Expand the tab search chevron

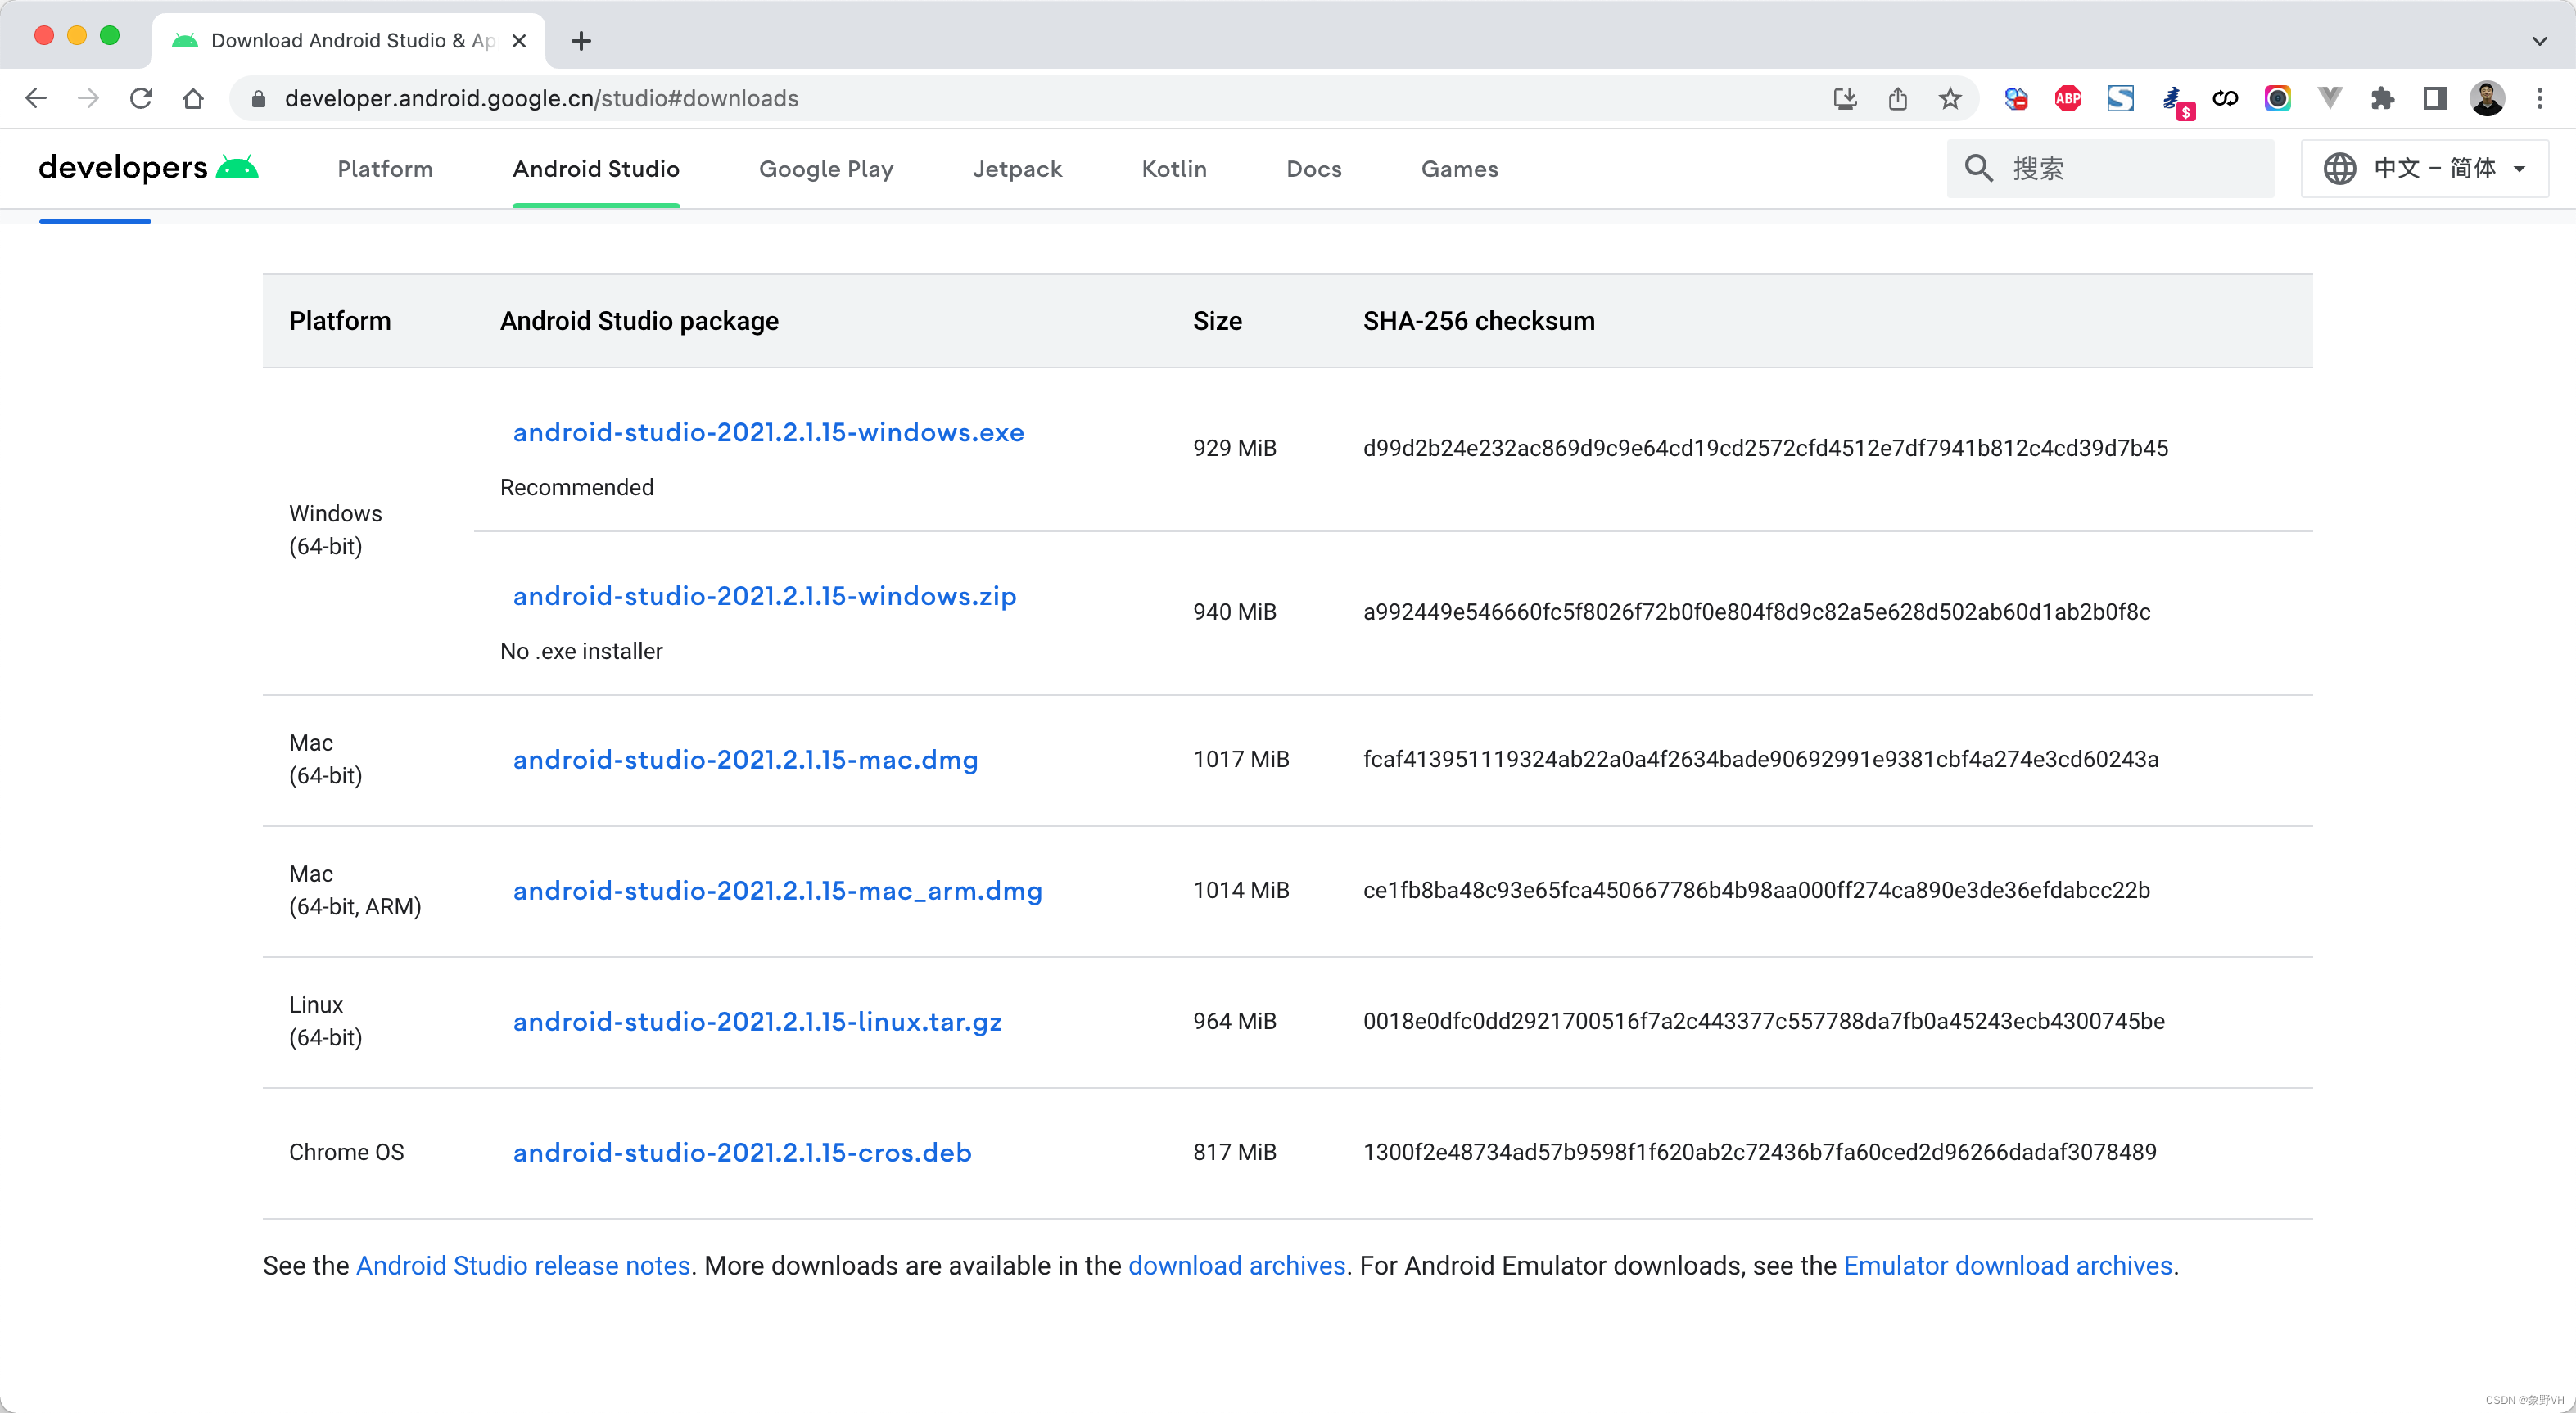2539,41
